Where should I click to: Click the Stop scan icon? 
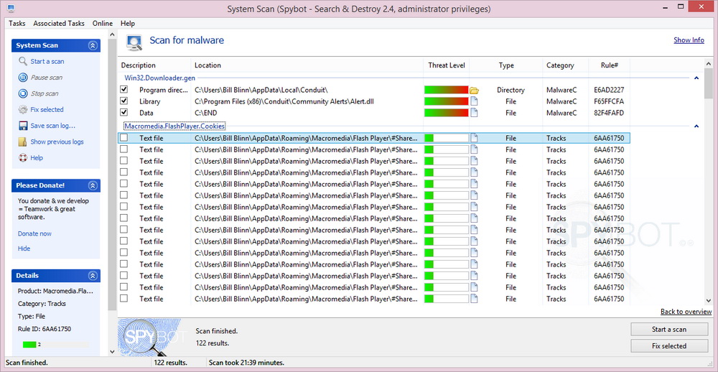click(23, 93)
